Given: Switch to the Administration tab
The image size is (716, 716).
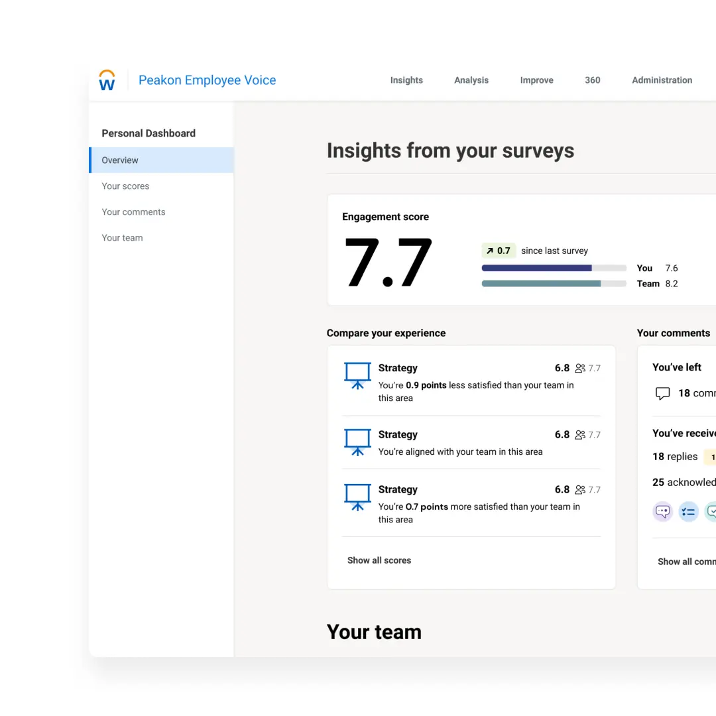Looking at the screenshot, I should point(662,80).
